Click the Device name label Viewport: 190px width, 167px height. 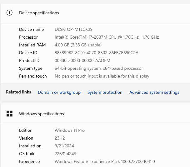pos(31,29)
